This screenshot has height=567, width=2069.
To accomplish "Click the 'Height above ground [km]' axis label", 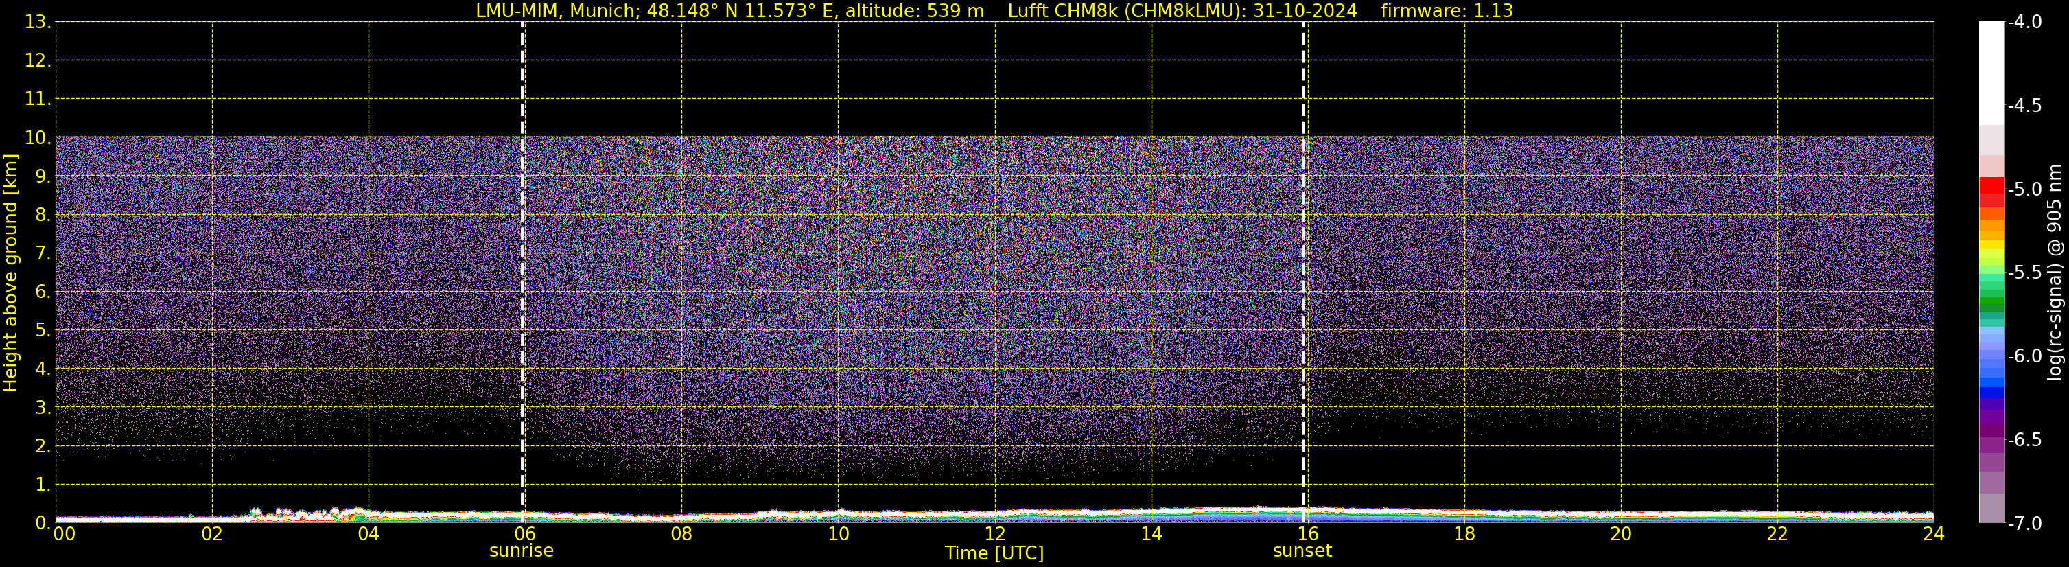I will 10,273.
